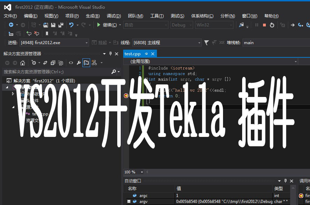Comment out the selected lines

tap(29, 34)
